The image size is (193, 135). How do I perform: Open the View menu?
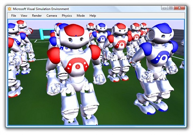click(x=24, y=16)
